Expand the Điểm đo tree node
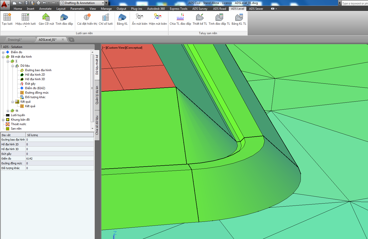 click(x=3, y=52)
